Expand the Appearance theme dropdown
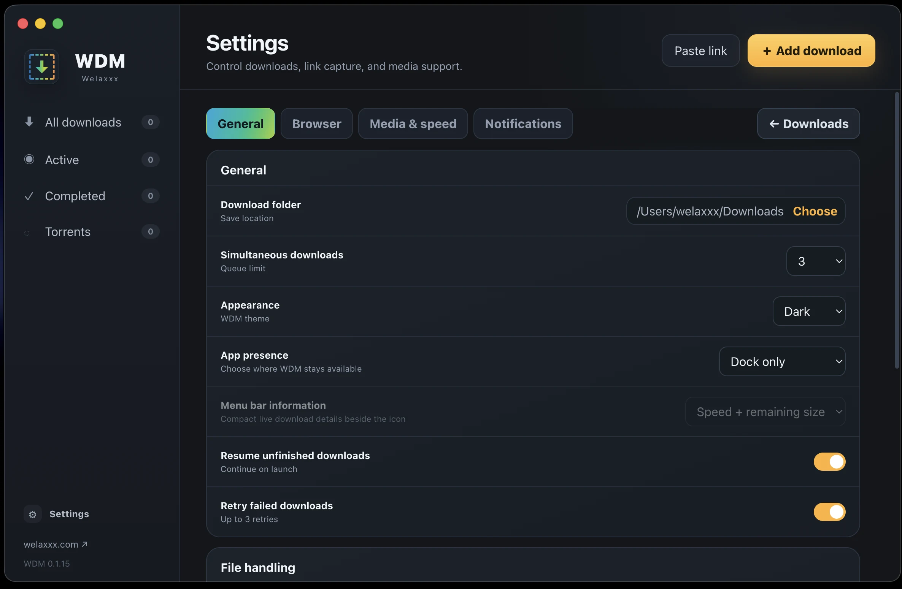This screenshot has width=902, height=589. 809,311
